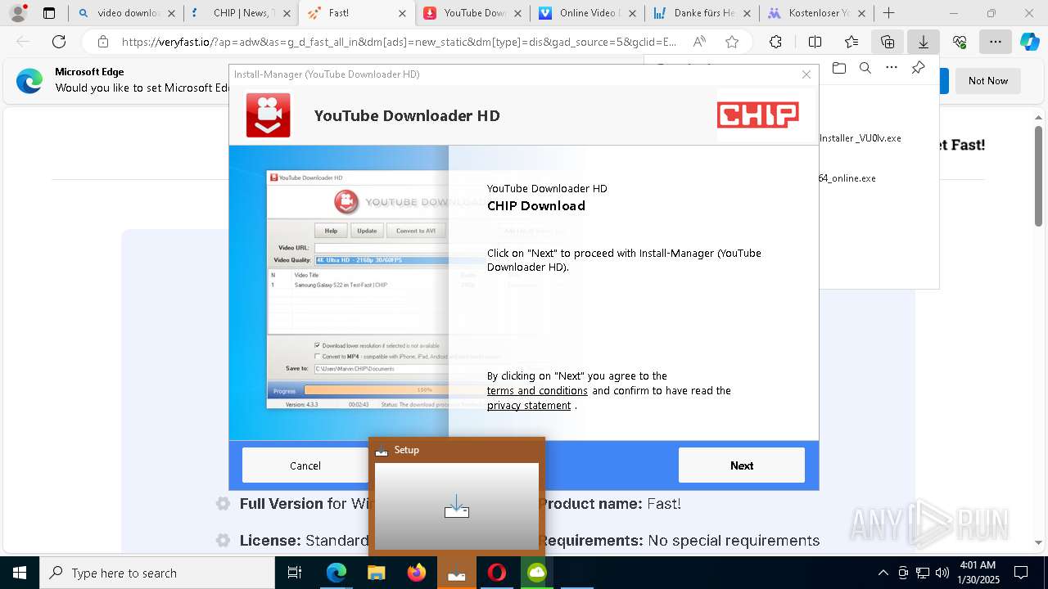
Task: Open Browser essentials heart icon
Action: (960, 42)
